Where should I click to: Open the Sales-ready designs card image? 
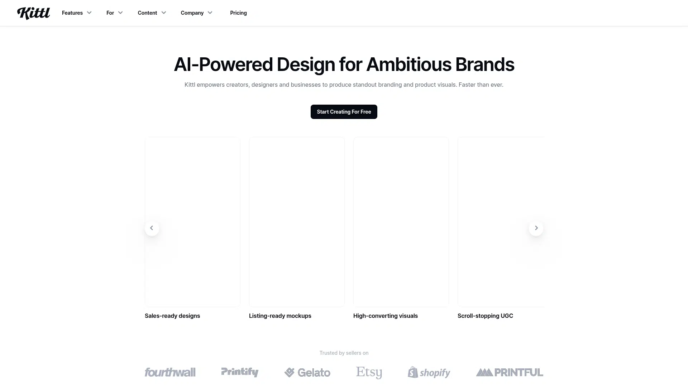point(192,222)
